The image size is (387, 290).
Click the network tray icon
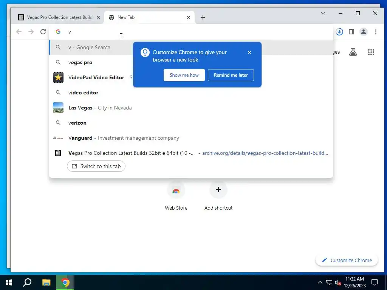click(329, 282)
